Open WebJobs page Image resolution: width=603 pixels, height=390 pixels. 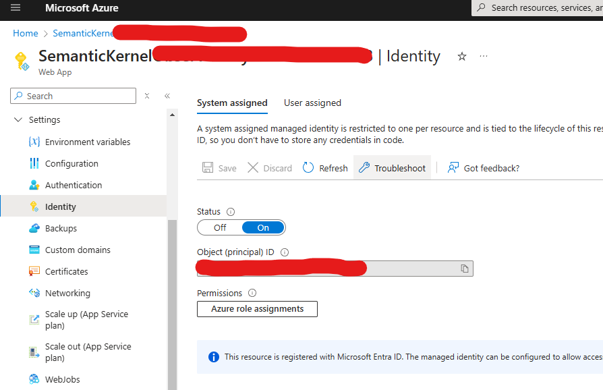click(x=62, y=379)
